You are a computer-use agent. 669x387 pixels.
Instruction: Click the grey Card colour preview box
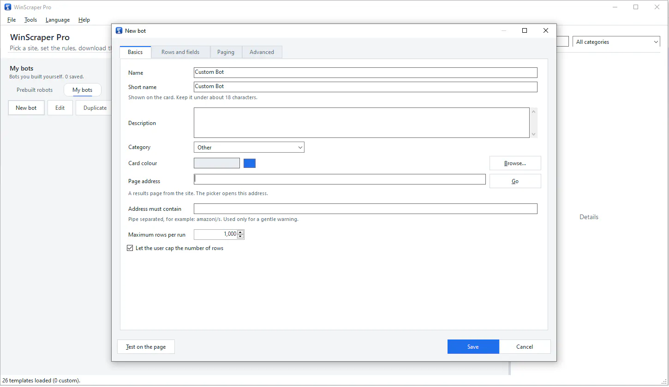pyautogui.click(x=217, y=163)
